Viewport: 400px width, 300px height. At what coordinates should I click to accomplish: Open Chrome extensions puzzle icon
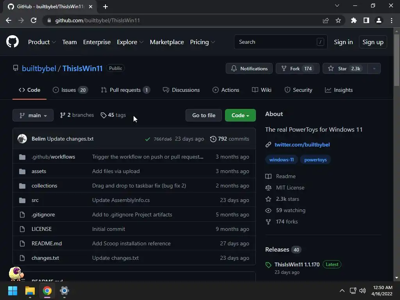tap(354, 20)
